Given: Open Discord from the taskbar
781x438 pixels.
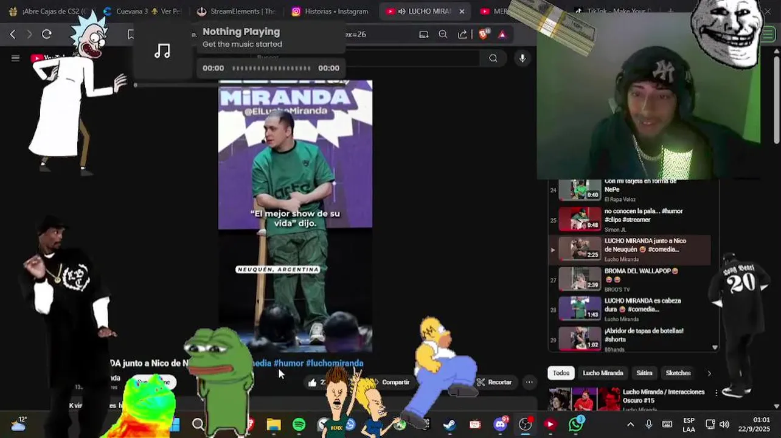Looking at the screenshot, I should click(501, 424).
